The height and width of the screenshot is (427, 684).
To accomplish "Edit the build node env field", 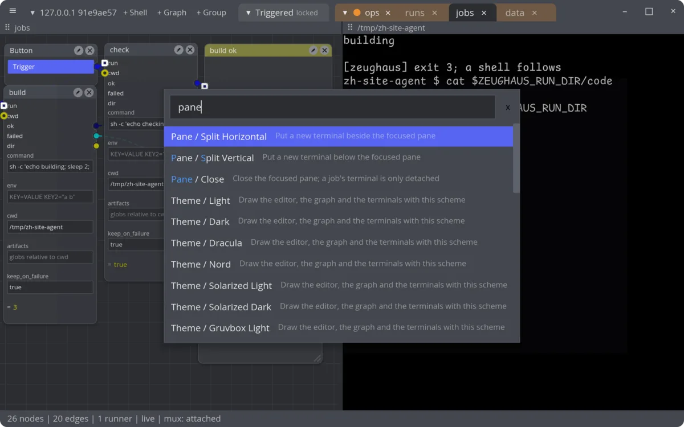I will point(50,197).
